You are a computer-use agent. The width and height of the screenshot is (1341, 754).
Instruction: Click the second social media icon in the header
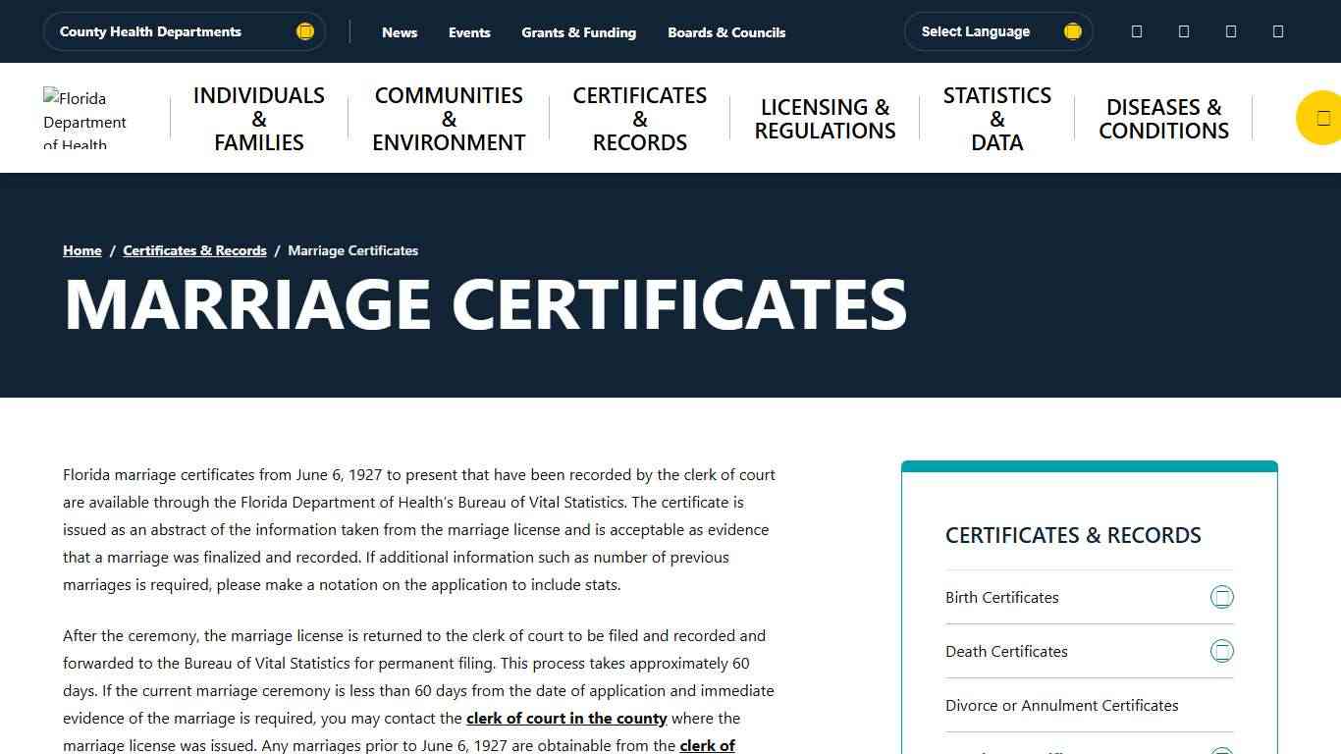[1183, 30]
